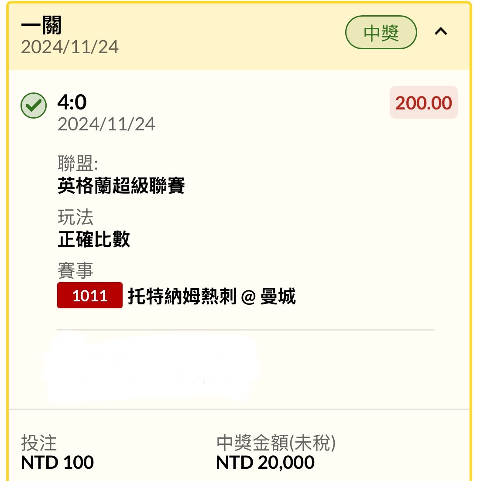Click the 賽事 match label
Image resolution: width=487 pixels, height=481 pixels.
click(x=75, y=271)
